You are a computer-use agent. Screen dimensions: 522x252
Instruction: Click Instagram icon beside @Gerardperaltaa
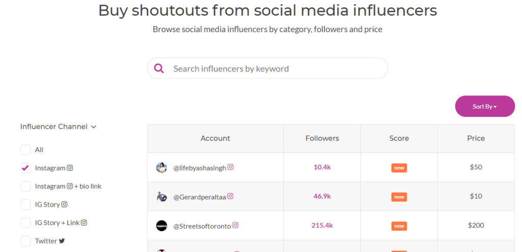pos(230,196)
